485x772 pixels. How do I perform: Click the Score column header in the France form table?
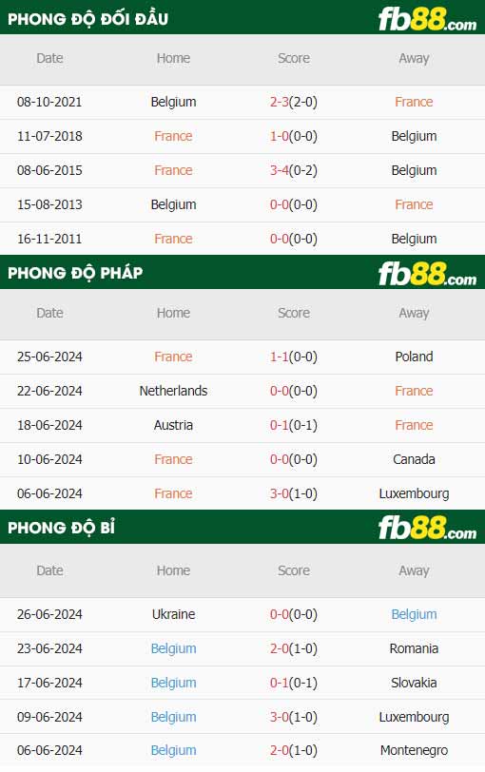point(294,313)
